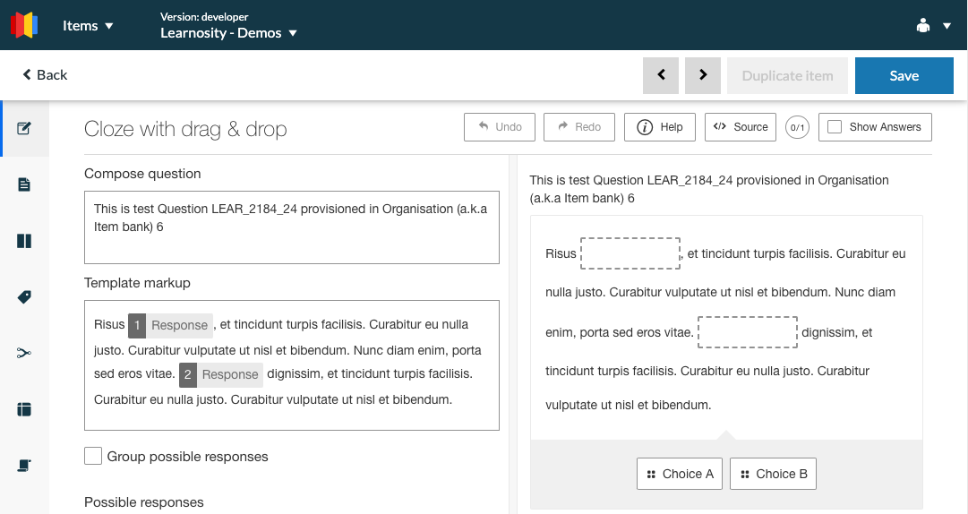The height and width of the screenshot is (514, 968).
Task: Open the two-column layout sidebar icon
Action: click(24, 241)
